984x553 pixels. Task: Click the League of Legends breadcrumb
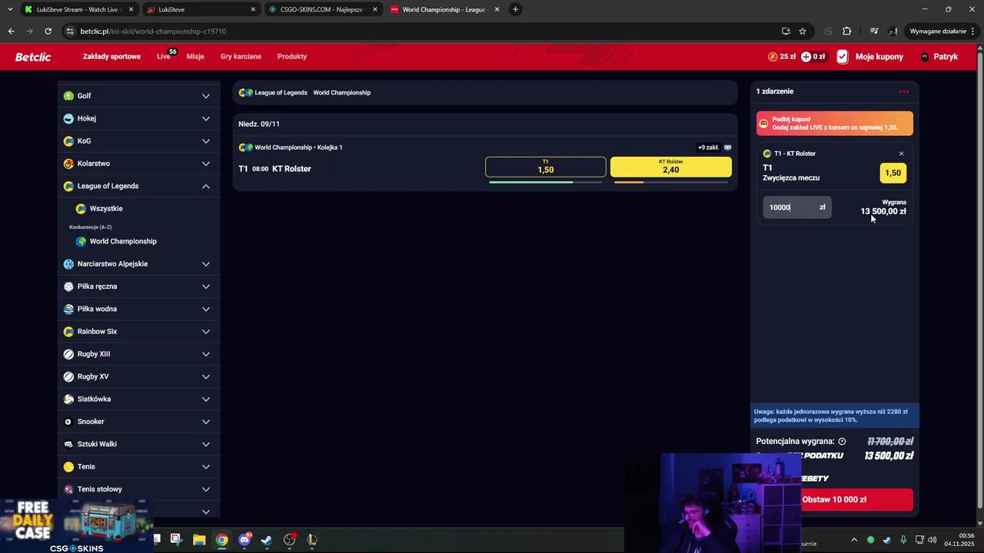[281, 93]
